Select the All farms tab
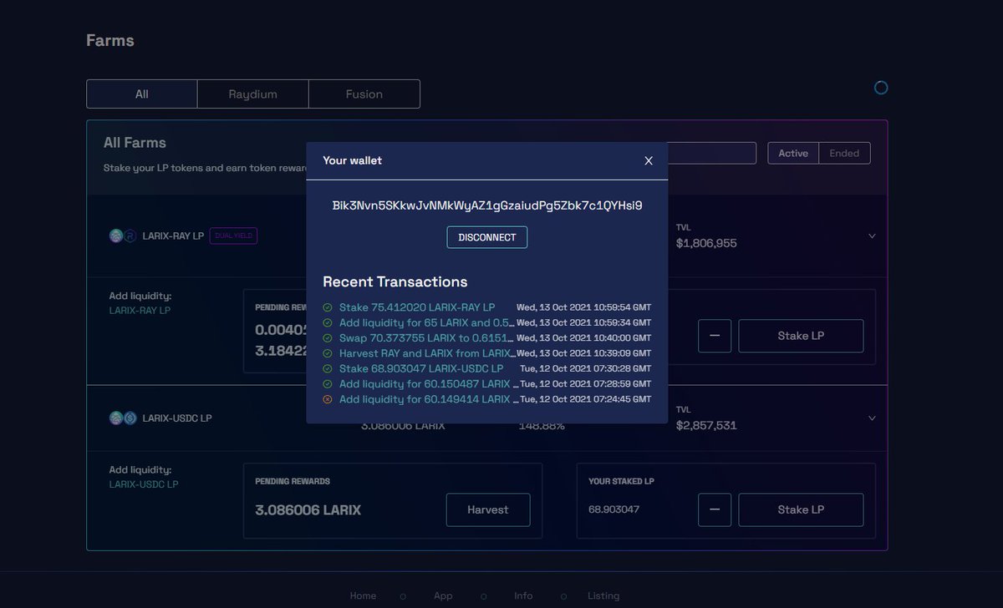Viewport: 1003px width, 608px height. [142, 94]
